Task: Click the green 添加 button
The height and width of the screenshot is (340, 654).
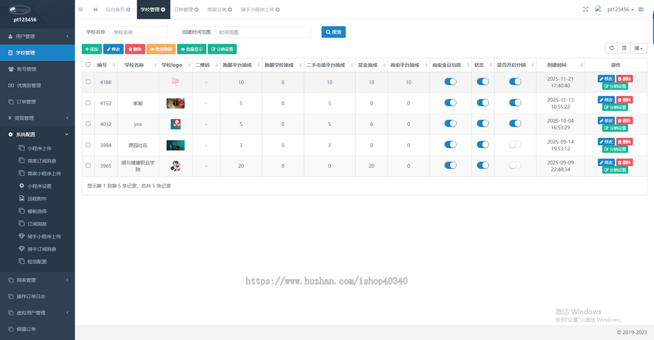Action: [x=92, y=49]
